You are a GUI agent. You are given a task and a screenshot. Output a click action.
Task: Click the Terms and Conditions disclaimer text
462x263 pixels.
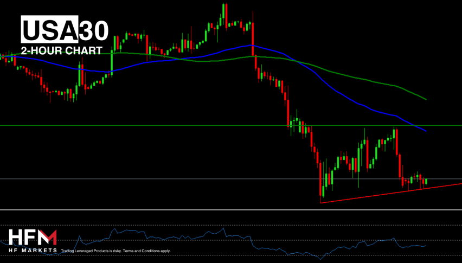[x=116, y=251]
